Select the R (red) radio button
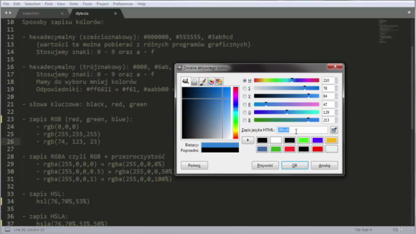This screenshot has width=416, height=234. click(x=244, y=105)
